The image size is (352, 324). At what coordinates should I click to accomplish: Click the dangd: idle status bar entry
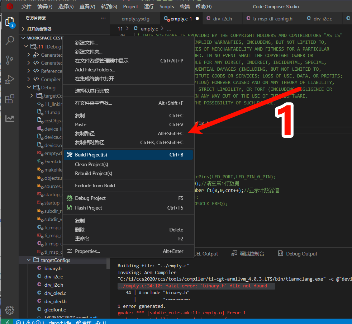pos(60,322)
